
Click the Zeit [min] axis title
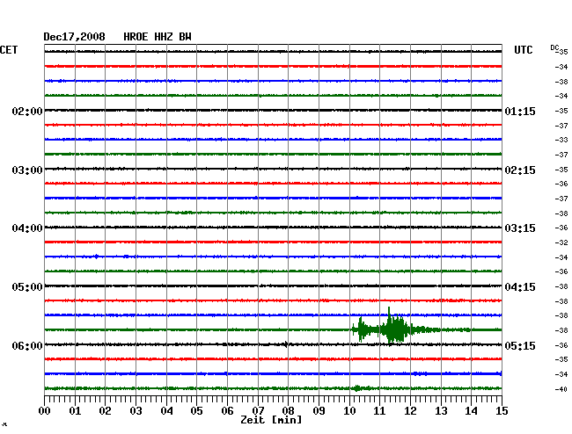point(271,420)
